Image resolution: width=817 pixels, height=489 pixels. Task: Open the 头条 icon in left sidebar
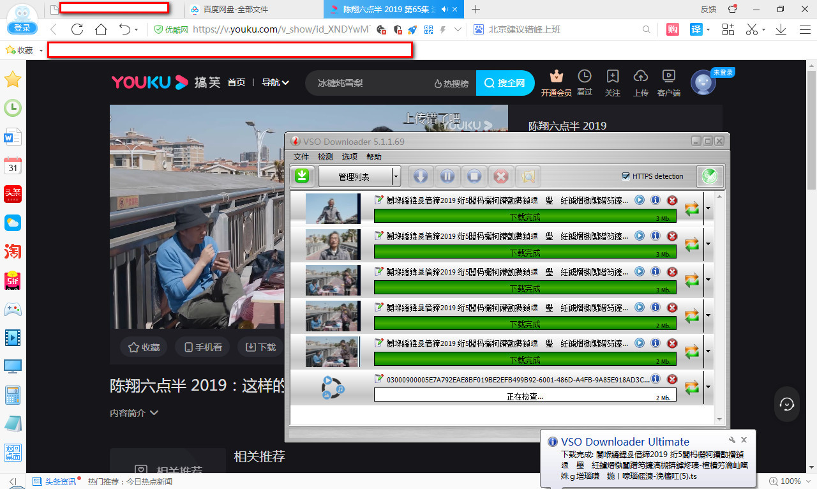pos(13,194)
